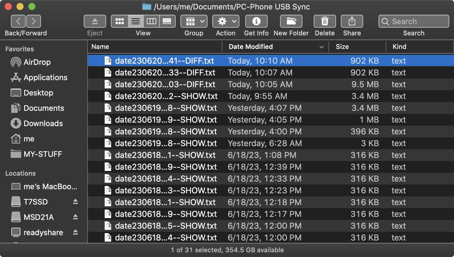Click the Search field

pyautogui.click(x=414, y=21)
